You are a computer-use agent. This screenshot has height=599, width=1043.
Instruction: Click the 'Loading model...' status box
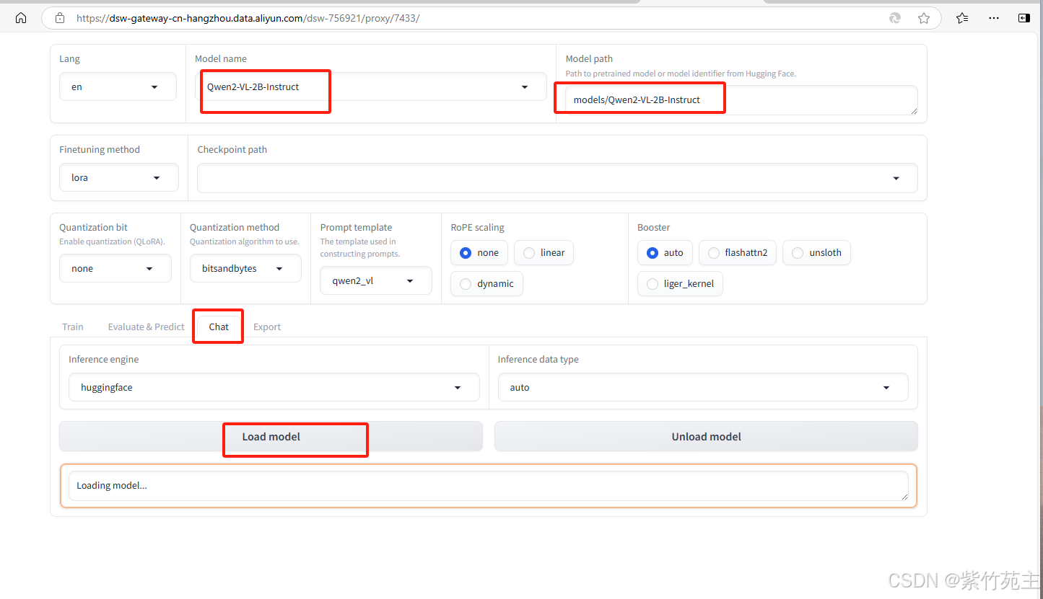(489, 486)
